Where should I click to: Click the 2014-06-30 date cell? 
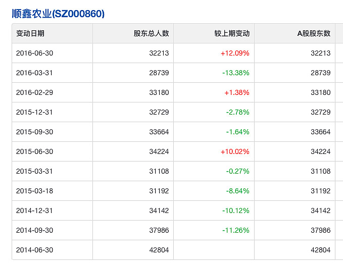(x=34, y=250)
